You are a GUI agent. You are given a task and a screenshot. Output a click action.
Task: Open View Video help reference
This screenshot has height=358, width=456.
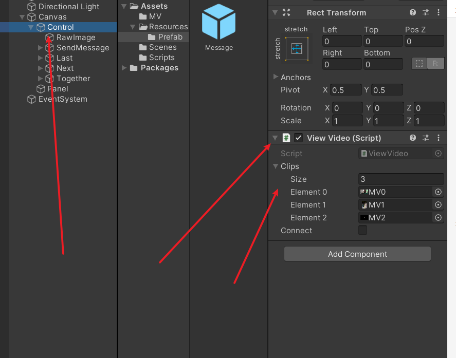[x=413, y=138]
